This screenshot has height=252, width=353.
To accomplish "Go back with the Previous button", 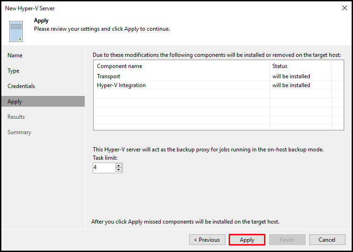I will click(x=207, y=240).
